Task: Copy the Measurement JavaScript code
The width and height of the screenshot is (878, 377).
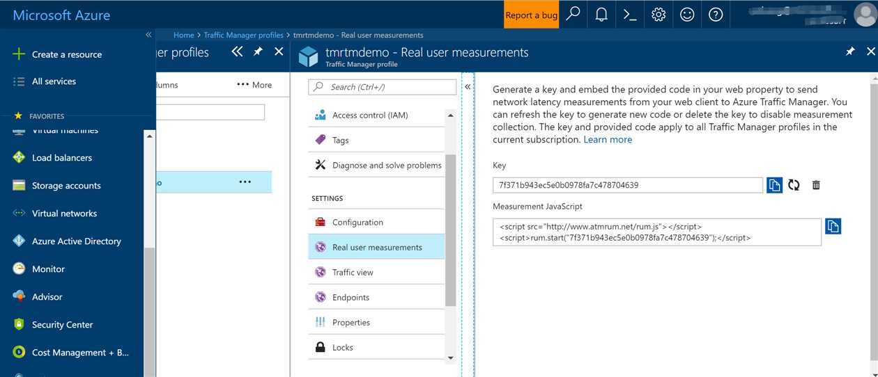Action: coord(833,226)
